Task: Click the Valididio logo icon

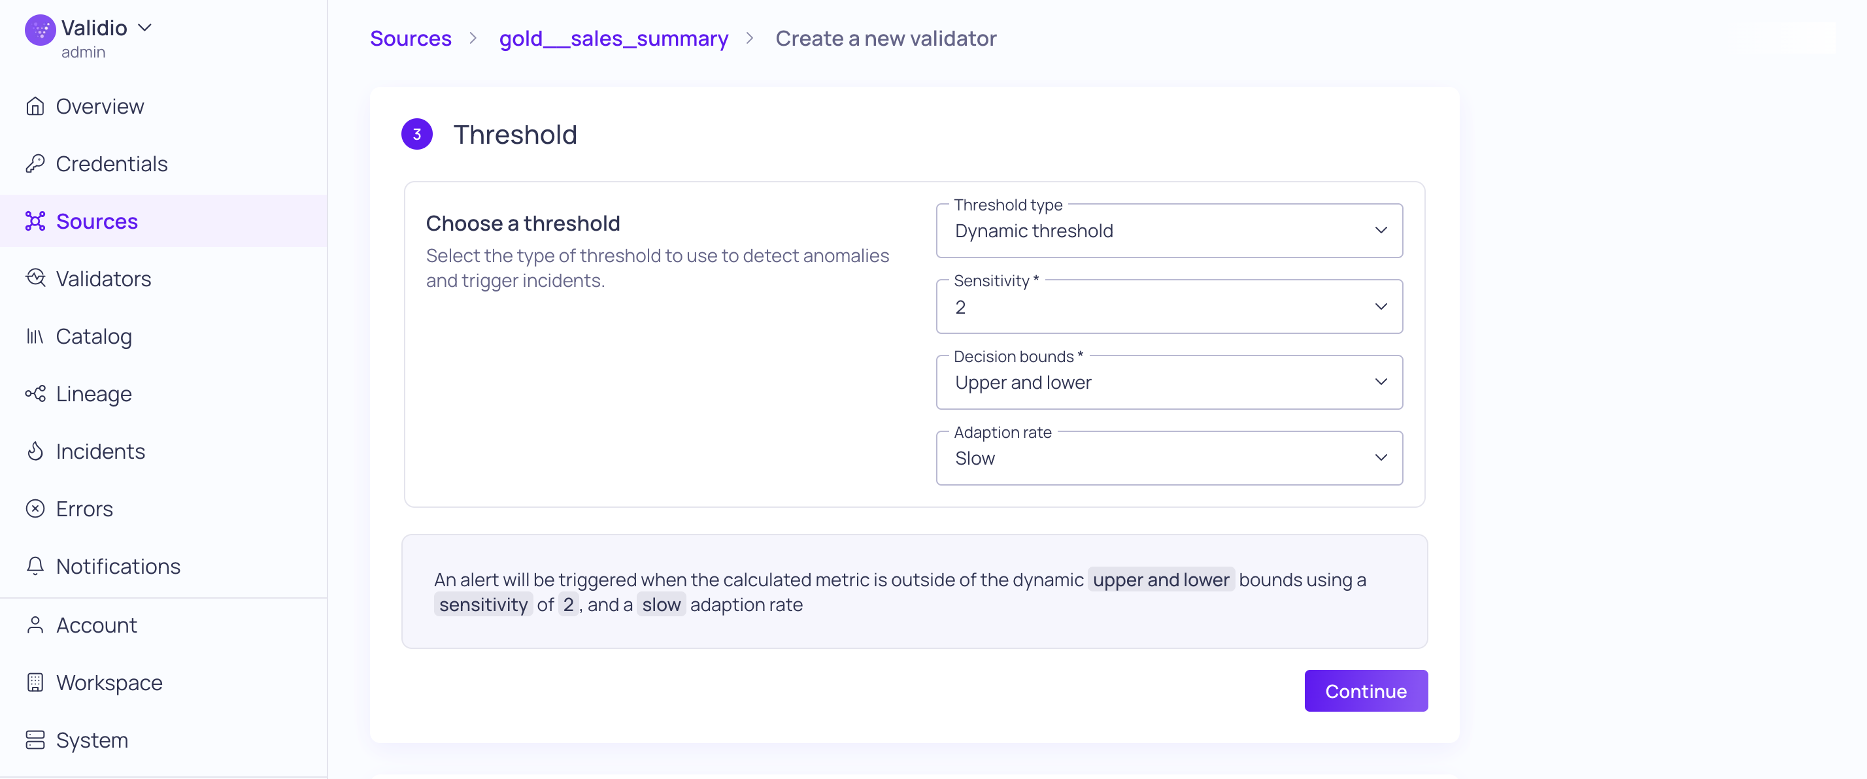Action: [x=40, y=29]
